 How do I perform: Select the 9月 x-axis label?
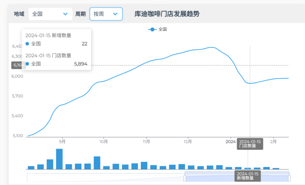pyautogui.click(x=62, y=142)
